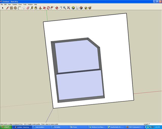Choose the Circle drawing tool

[15, 8]
